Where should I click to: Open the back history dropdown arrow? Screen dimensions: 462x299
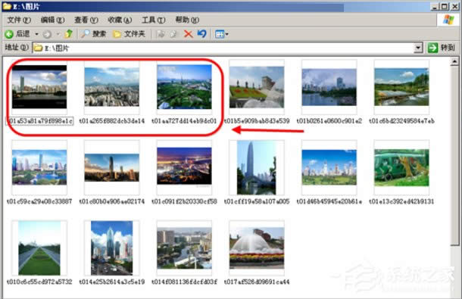(x=37, y=34)
